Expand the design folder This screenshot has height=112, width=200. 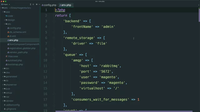(5, 20)
